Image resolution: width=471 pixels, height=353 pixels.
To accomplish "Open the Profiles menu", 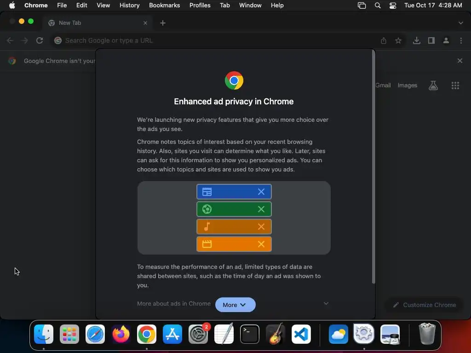I will (x=200, y=5).
